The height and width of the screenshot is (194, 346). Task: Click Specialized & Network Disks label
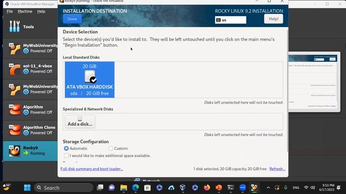point(88,109)
